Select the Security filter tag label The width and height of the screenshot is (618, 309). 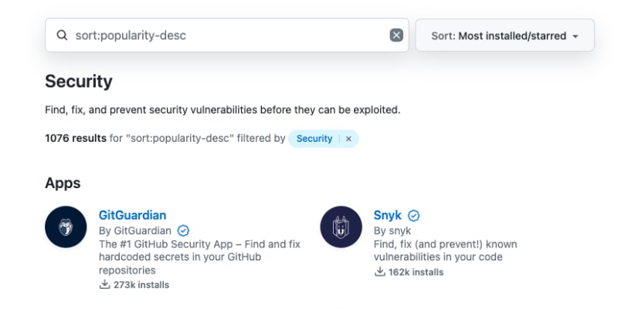[x=314, y=139]
